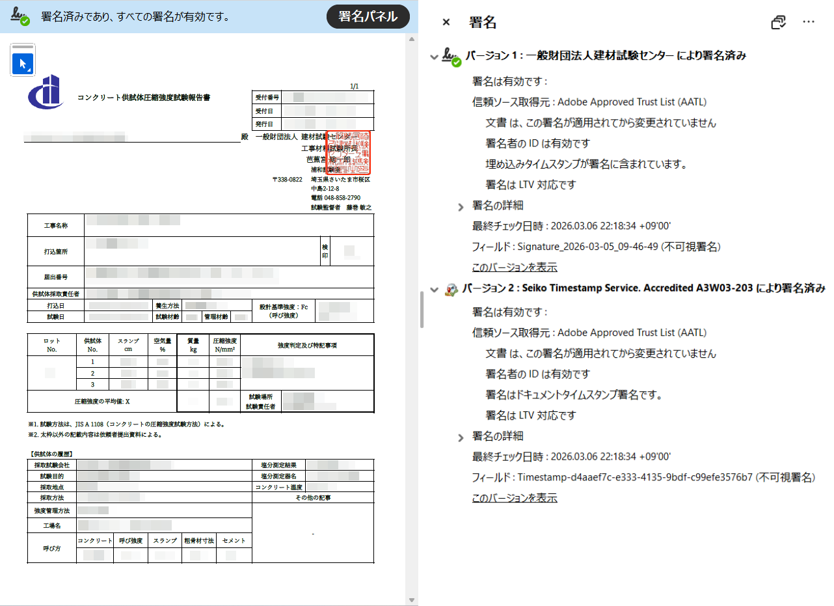
Task: Click 埋め込みタイムスタンプが署名に含まれています text
Action: click(587, 164)
